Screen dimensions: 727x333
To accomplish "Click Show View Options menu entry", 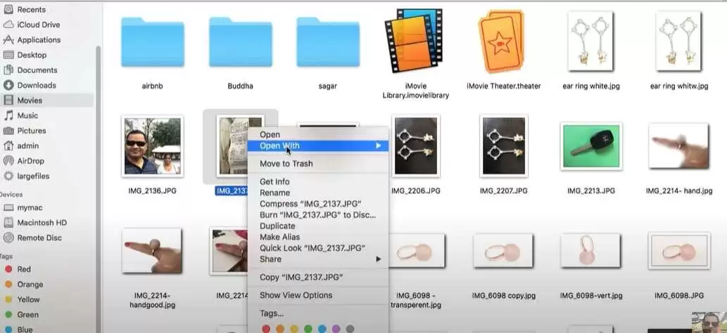I will tap(296, 295).
